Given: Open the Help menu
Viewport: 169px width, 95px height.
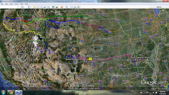Looking at the screenshot, I should (x=26, y=4).
